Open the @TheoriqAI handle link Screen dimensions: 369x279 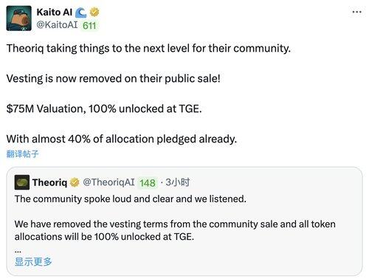pyautogui.click(x=108, y=182)
